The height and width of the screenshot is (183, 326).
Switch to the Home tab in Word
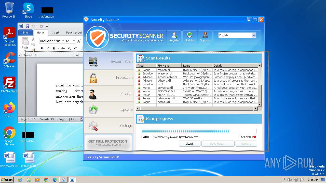pyautogui.click(x=41, y=33)
